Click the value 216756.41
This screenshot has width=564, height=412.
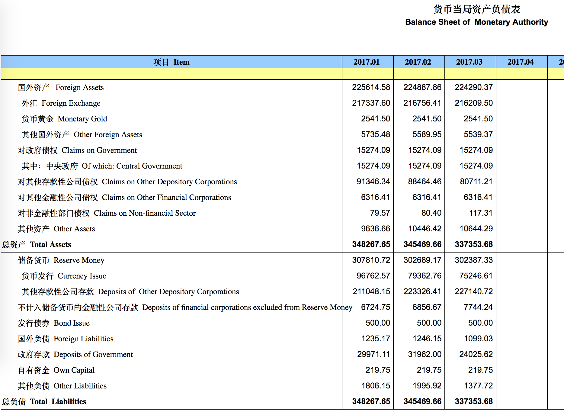coord(422,103)
